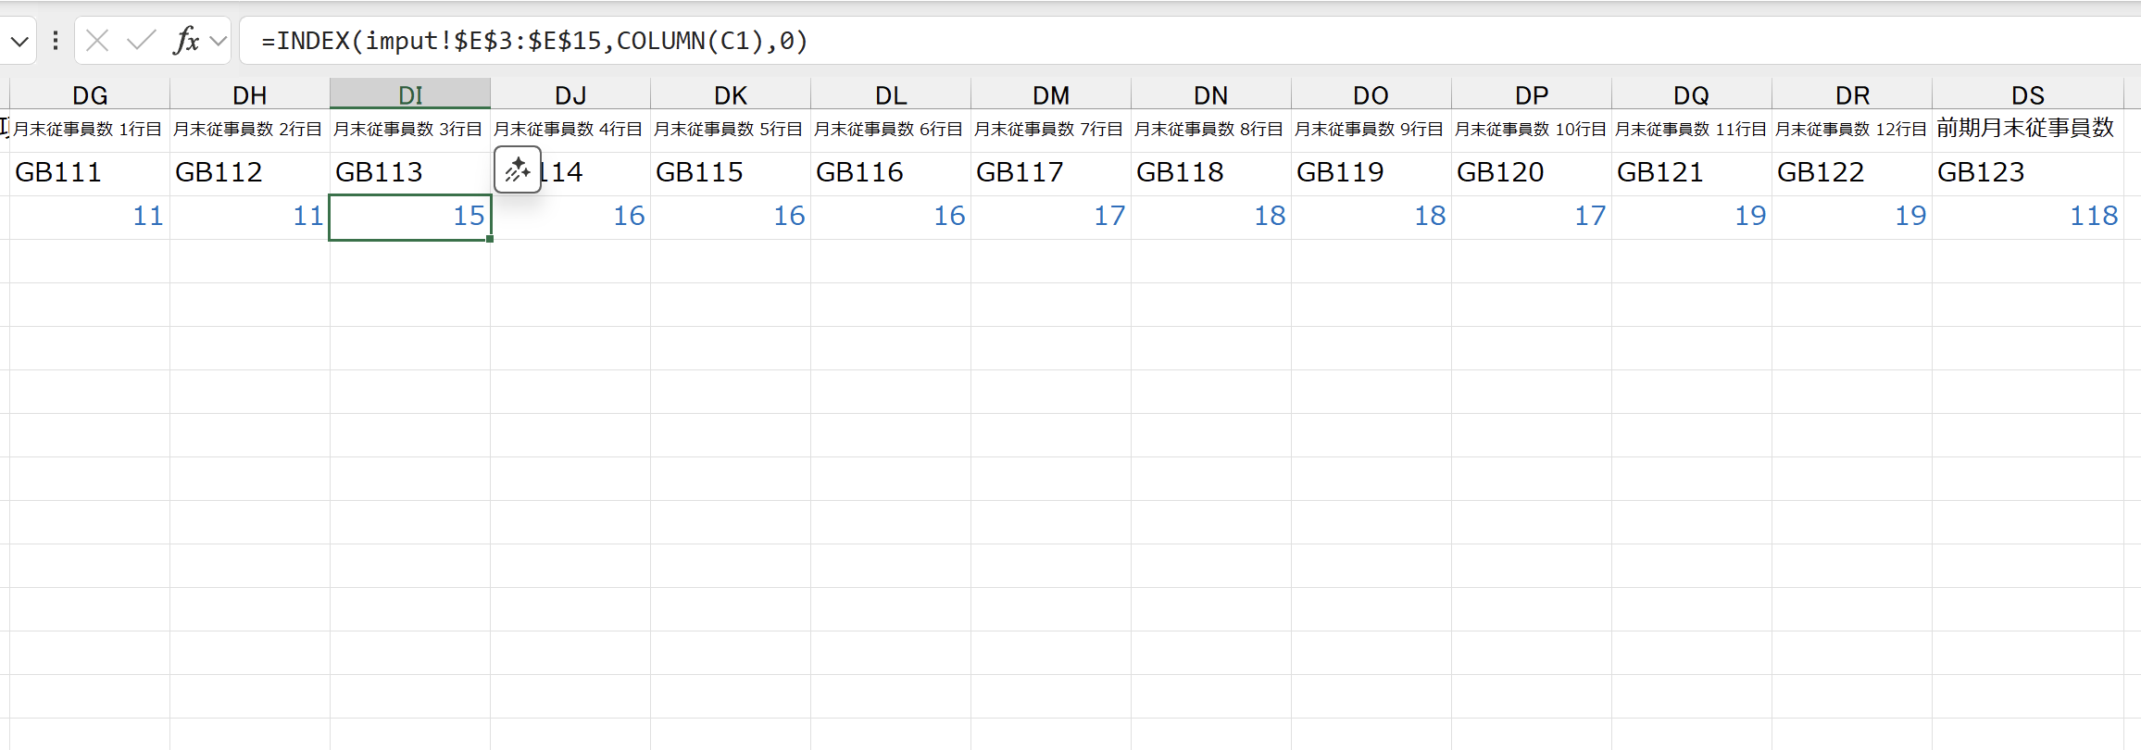Select the DS column header

point(2027,94)
